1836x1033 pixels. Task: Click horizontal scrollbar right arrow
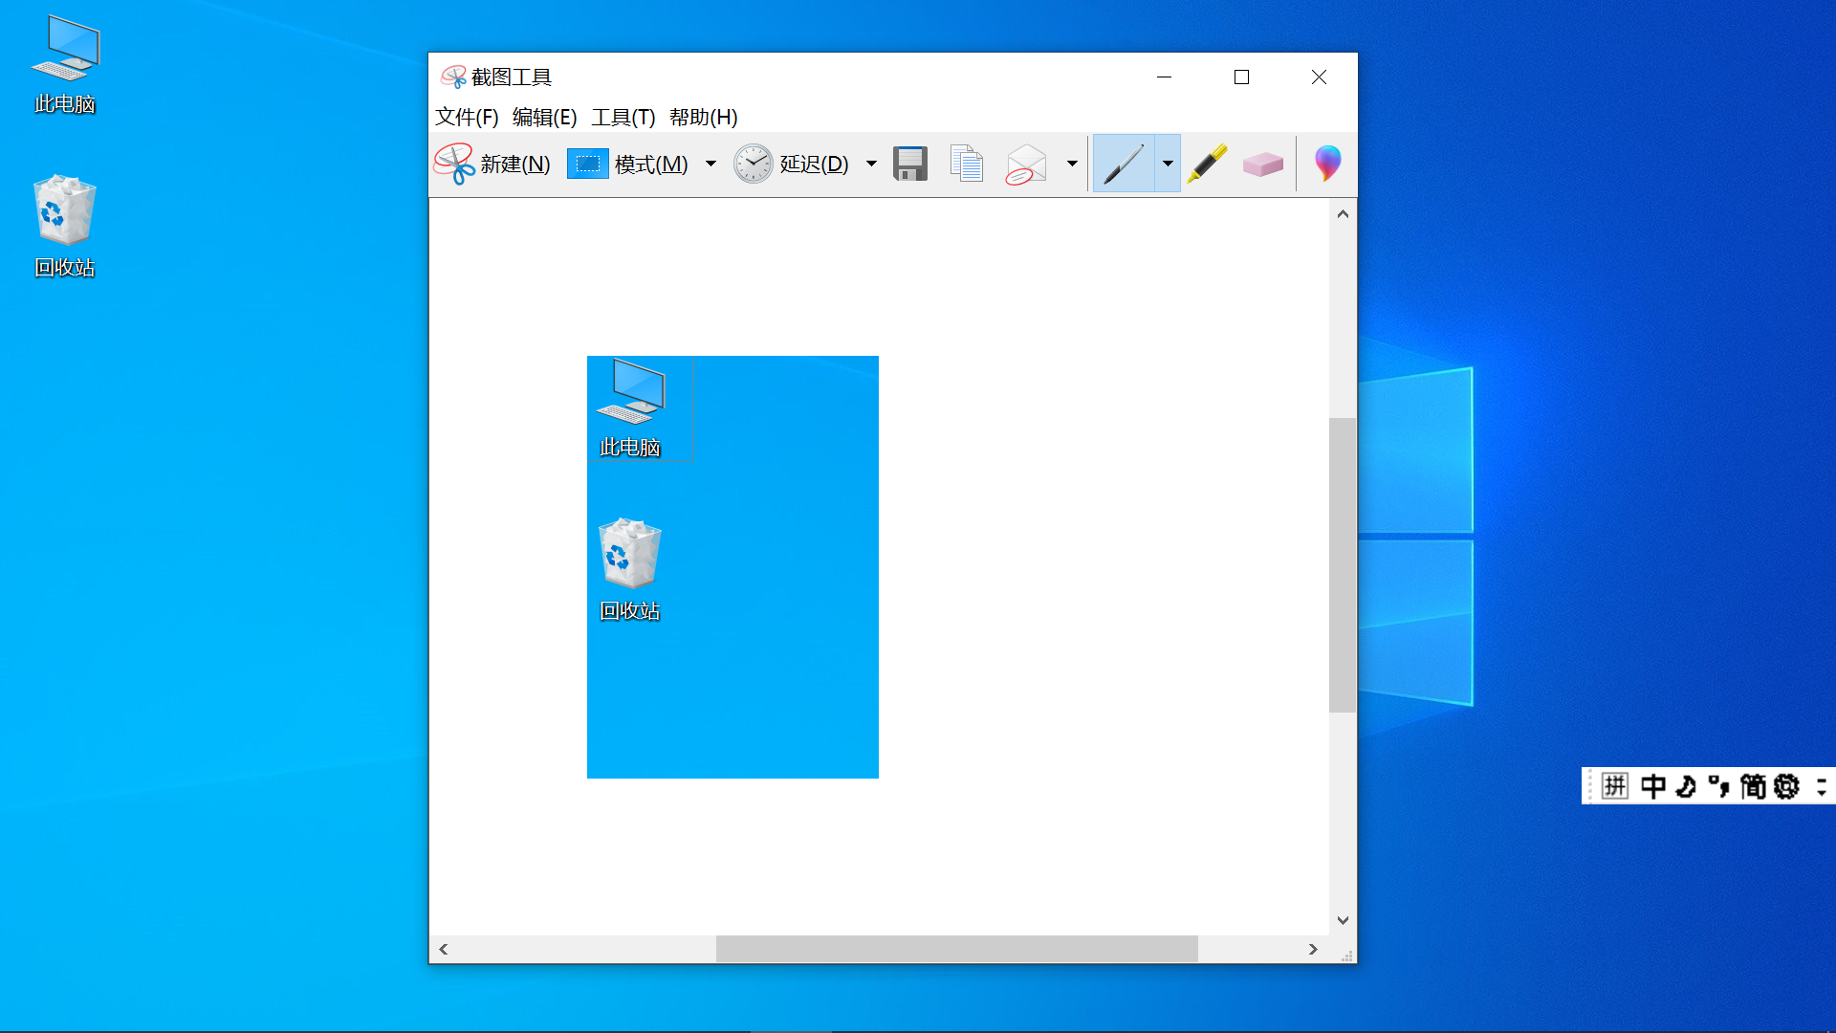(1313, 949)
